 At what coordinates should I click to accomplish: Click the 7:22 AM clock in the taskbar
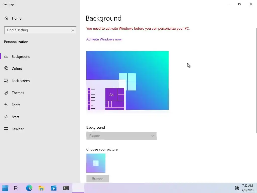(x=247, y=186)
